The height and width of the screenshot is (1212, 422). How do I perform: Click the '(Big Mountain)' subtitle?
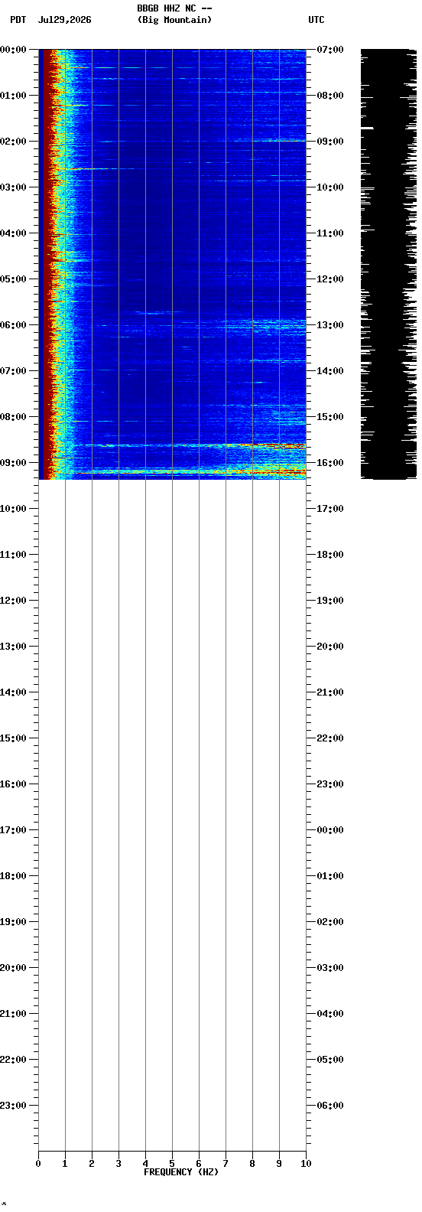click(174, 20)
